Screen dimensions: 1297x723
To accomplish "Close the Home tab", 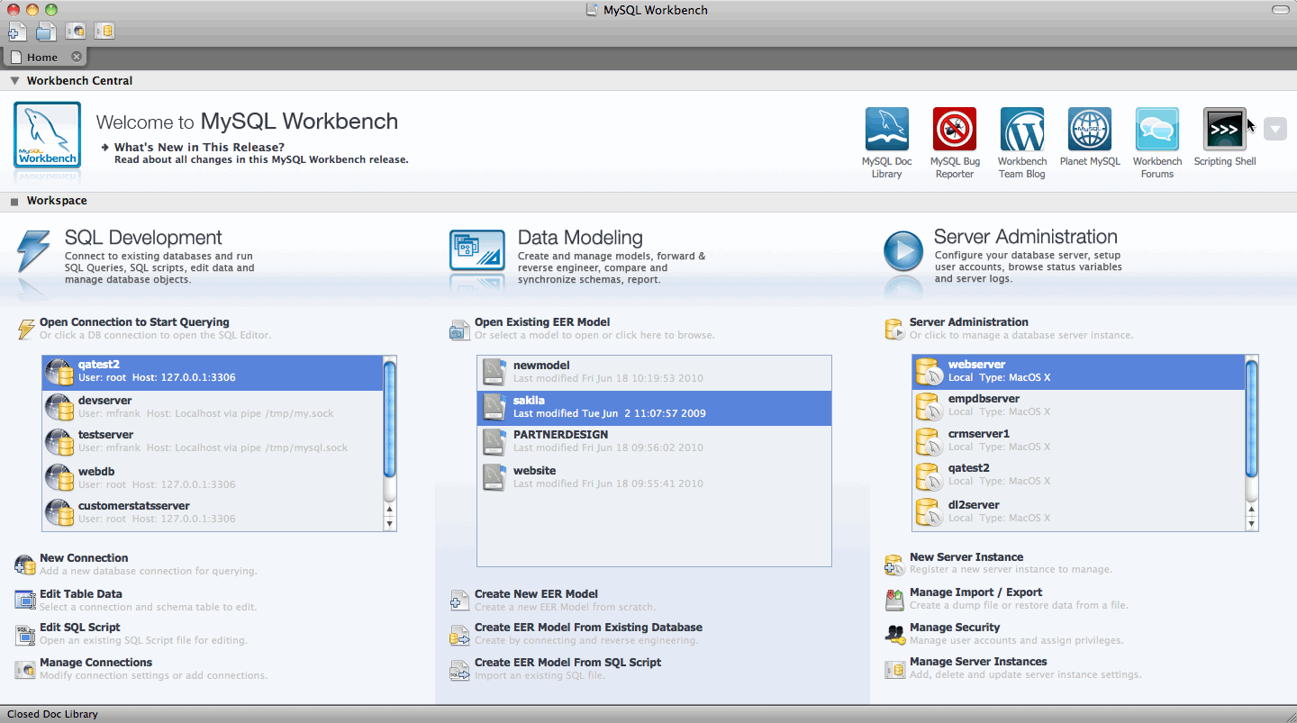I will click(x=77, y=57).
